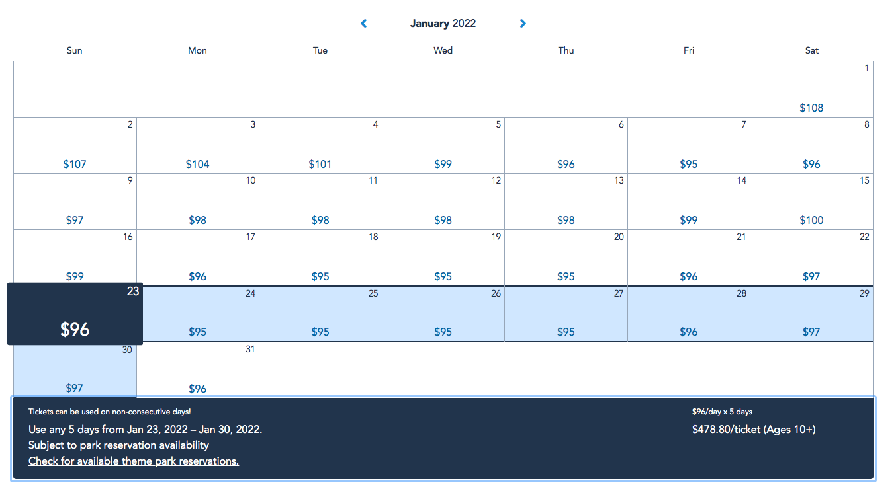
Task: Choose January 16 priced at $99
Action: pyautogui.click(x=75, y=258)
